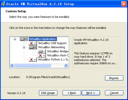Click the installer icon in title bar
This screenshot has height=100, width=128.
coord(3,4)
